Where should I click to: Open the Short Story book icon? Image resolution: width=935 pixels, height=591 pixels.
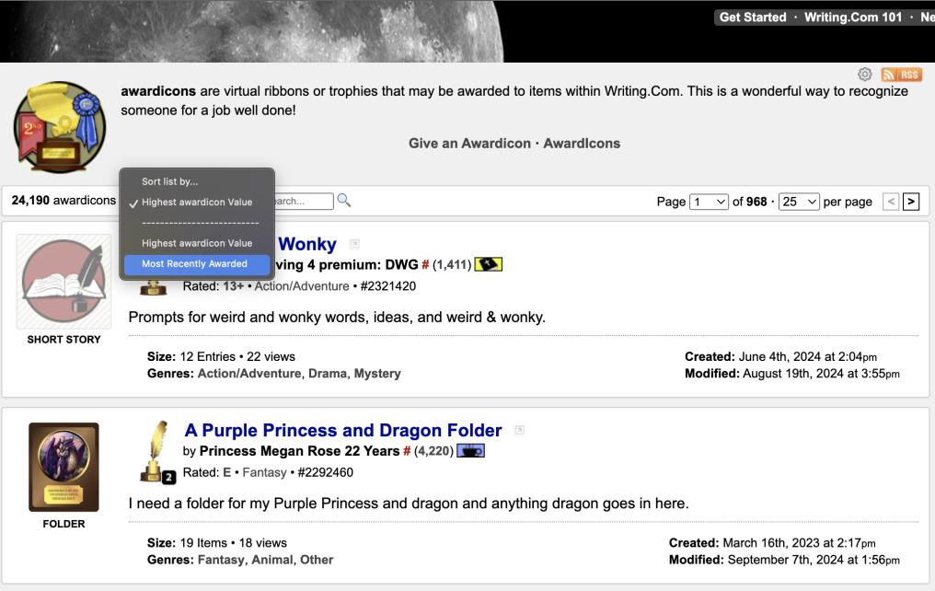tap(63, 282)
